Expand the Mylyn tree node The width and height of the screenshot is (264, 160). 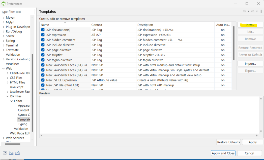pos(4,22)
